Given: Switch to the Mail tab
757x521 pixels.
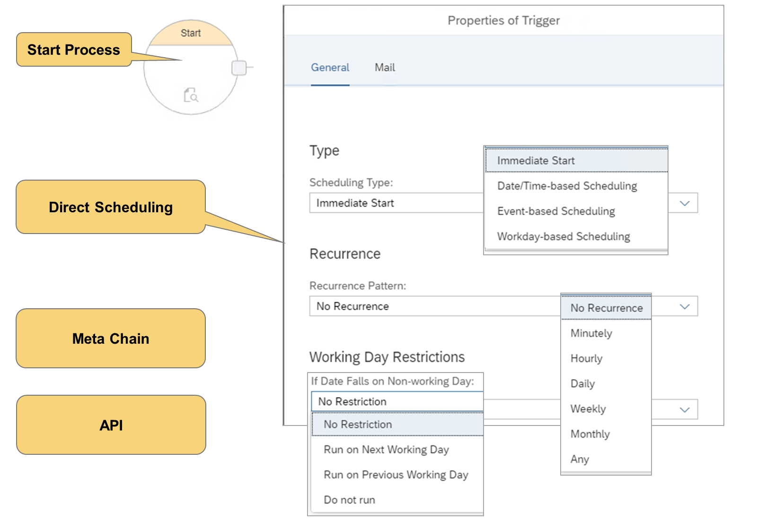Looking at the screenshot, I should [385, 68].
